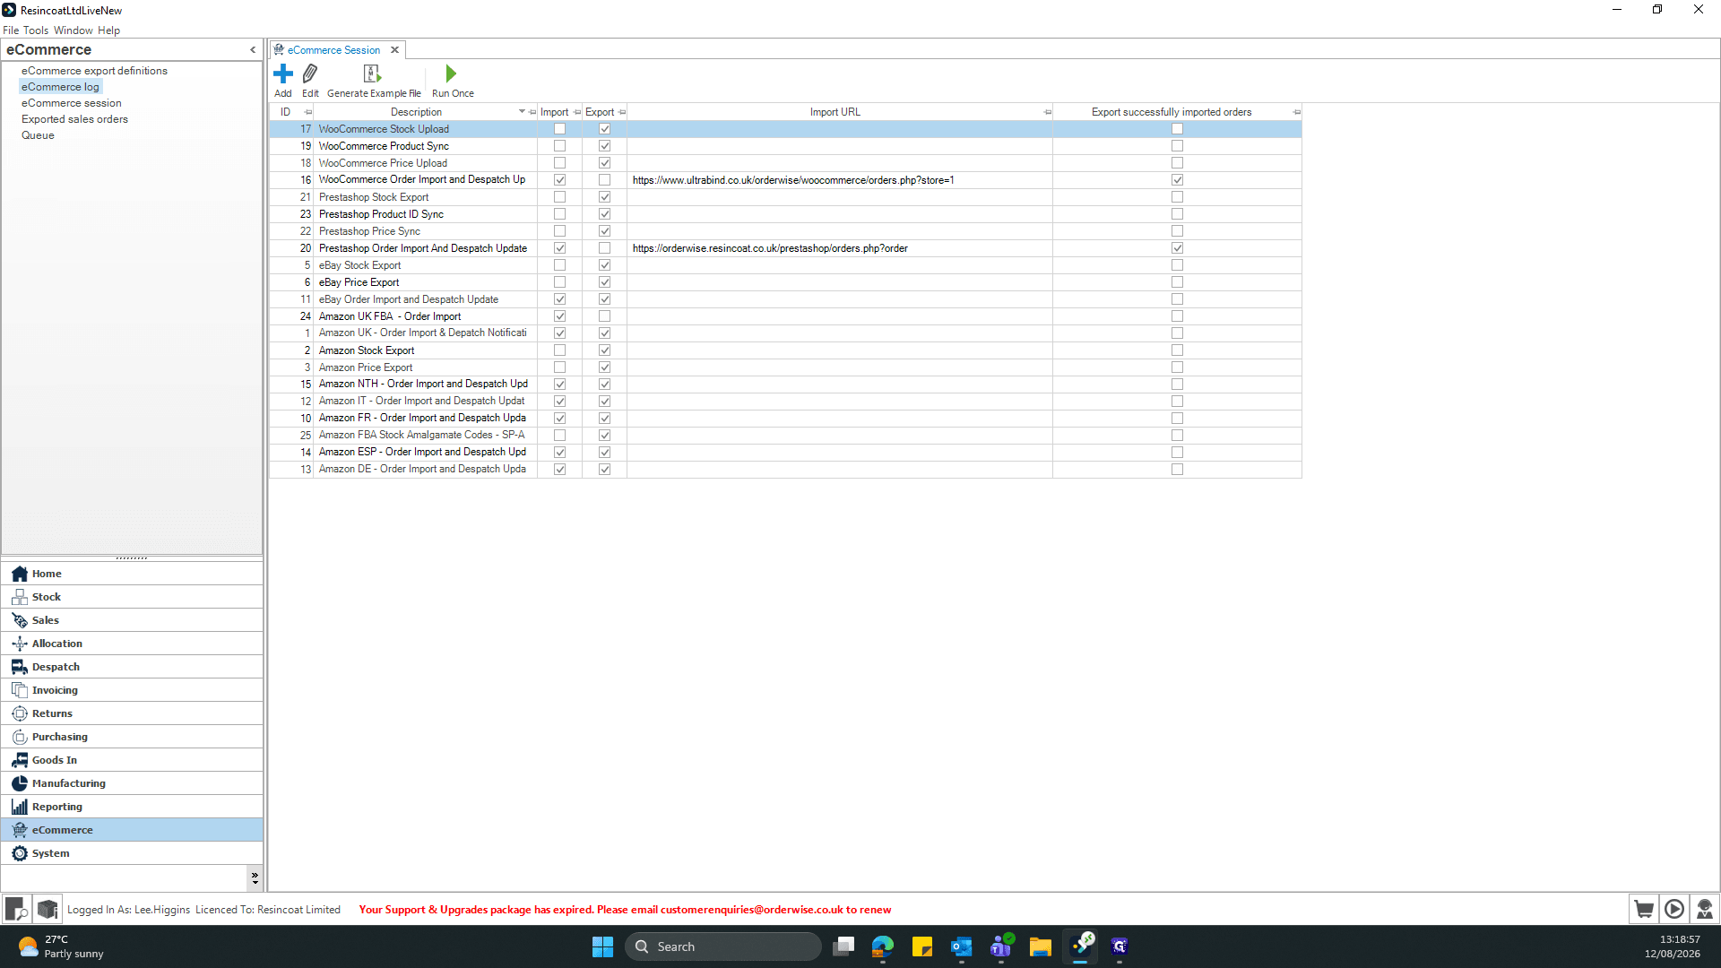Untick Import for WooCommerce Order Import row
Screen dimensions: 1721x968
(559, 180)
